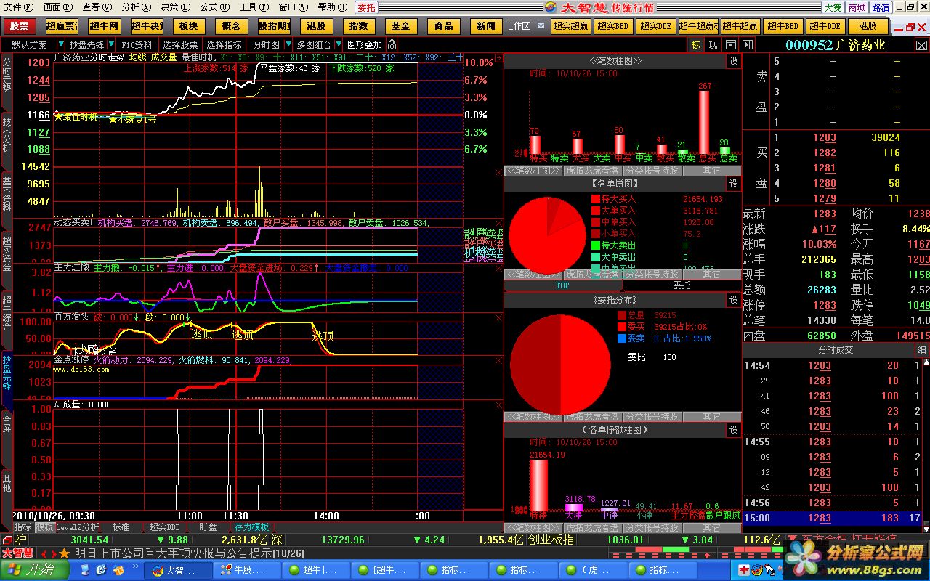
Task: Open the 多图组合 dropdown arrow
Action: [338, 45]
